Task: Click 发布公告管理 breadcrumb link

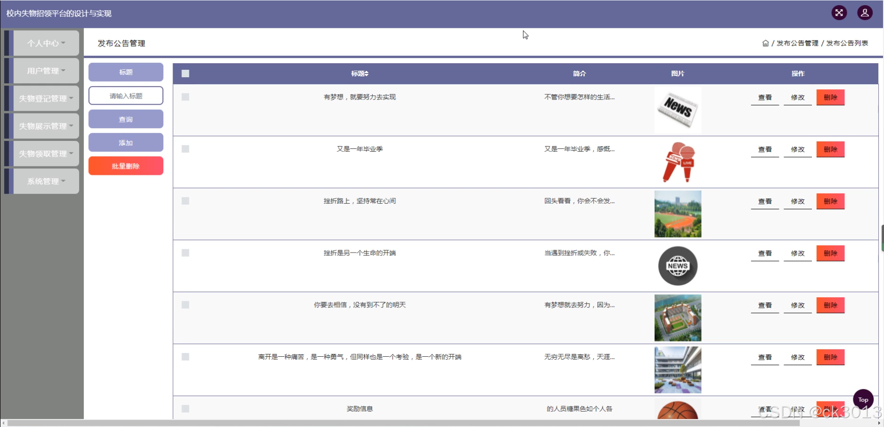Action: tap(797, 43)
